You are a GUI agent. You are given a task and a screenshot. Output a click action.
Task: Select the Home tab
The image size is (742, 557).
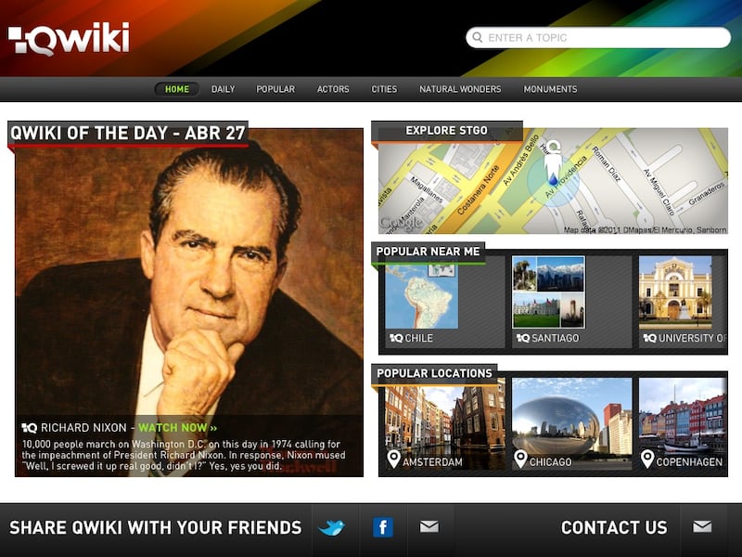click(x=177, y=89)
